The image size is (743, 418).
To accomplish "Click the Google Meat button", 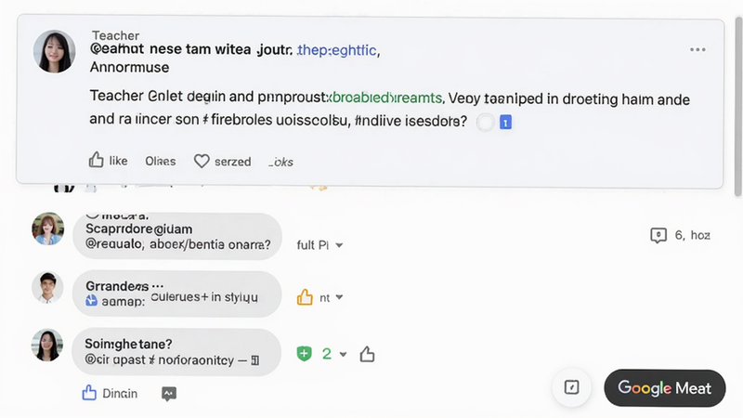I will 665,388.
